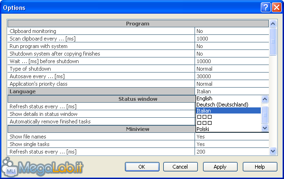The image size is (284, 179).
Task: Select Refresh status row under Status window
Action: pyautogui.click(x=101, y=106)
